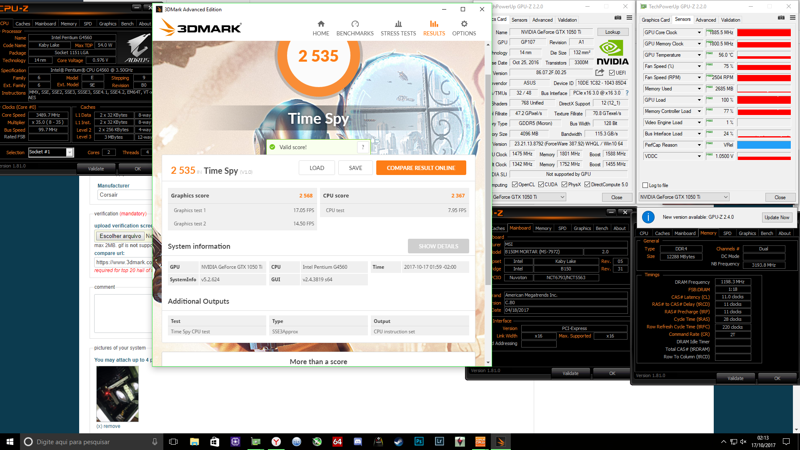Open BENCHMARKS gauge icon in 3DMark
The height and width of the screenshot is (450, 800).
click(355, 24)
